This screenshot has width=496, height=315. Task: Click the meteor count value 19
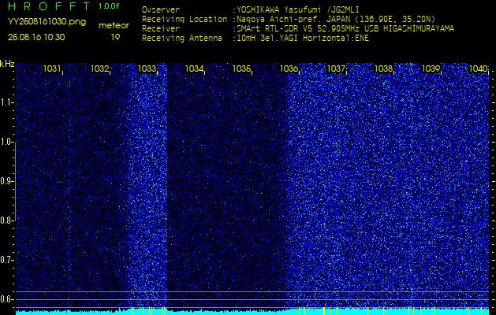pyautogui.click(x=115, y=37)
